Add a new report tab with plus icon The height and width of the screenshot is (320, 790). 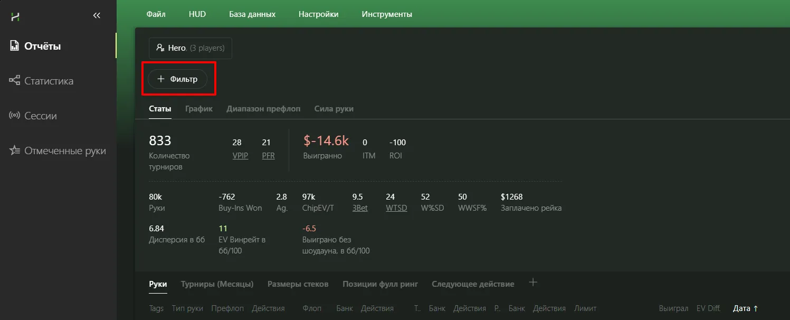533,283
